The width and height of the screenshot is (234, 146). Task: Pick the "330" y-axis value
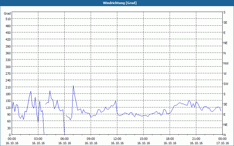pos(8,60)
